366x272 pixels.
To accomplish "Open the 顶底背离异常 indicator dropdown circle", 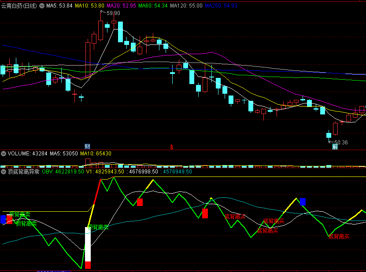I will [x=4, y=172].
